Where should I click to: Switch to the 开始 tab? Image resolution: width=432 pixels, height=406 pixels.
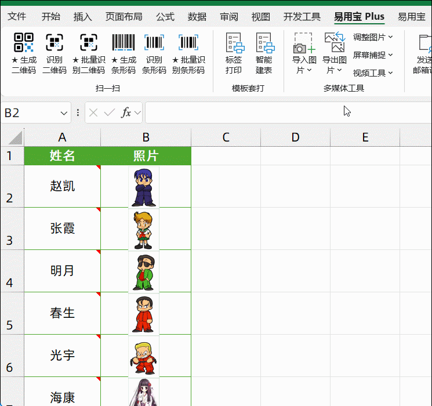click(50, 17)
